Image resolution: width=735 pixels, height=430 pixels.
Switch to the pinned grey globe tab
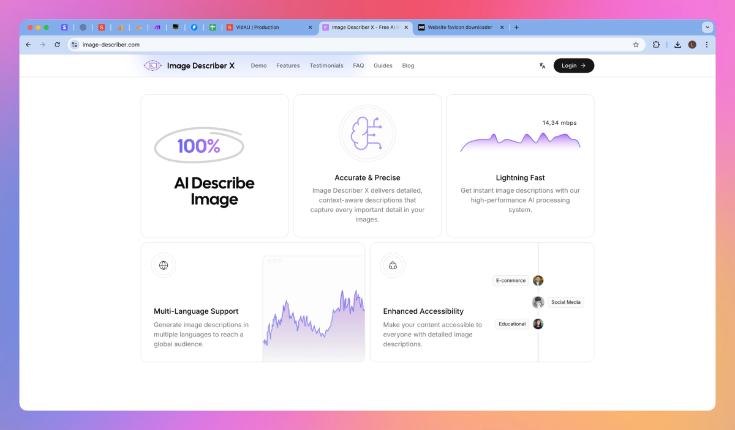coord(83,27)
